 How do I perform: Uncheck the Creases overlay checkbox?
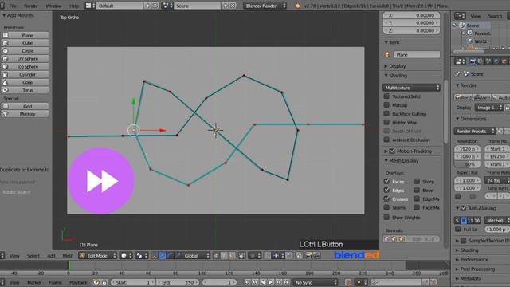tap(386, 199)
